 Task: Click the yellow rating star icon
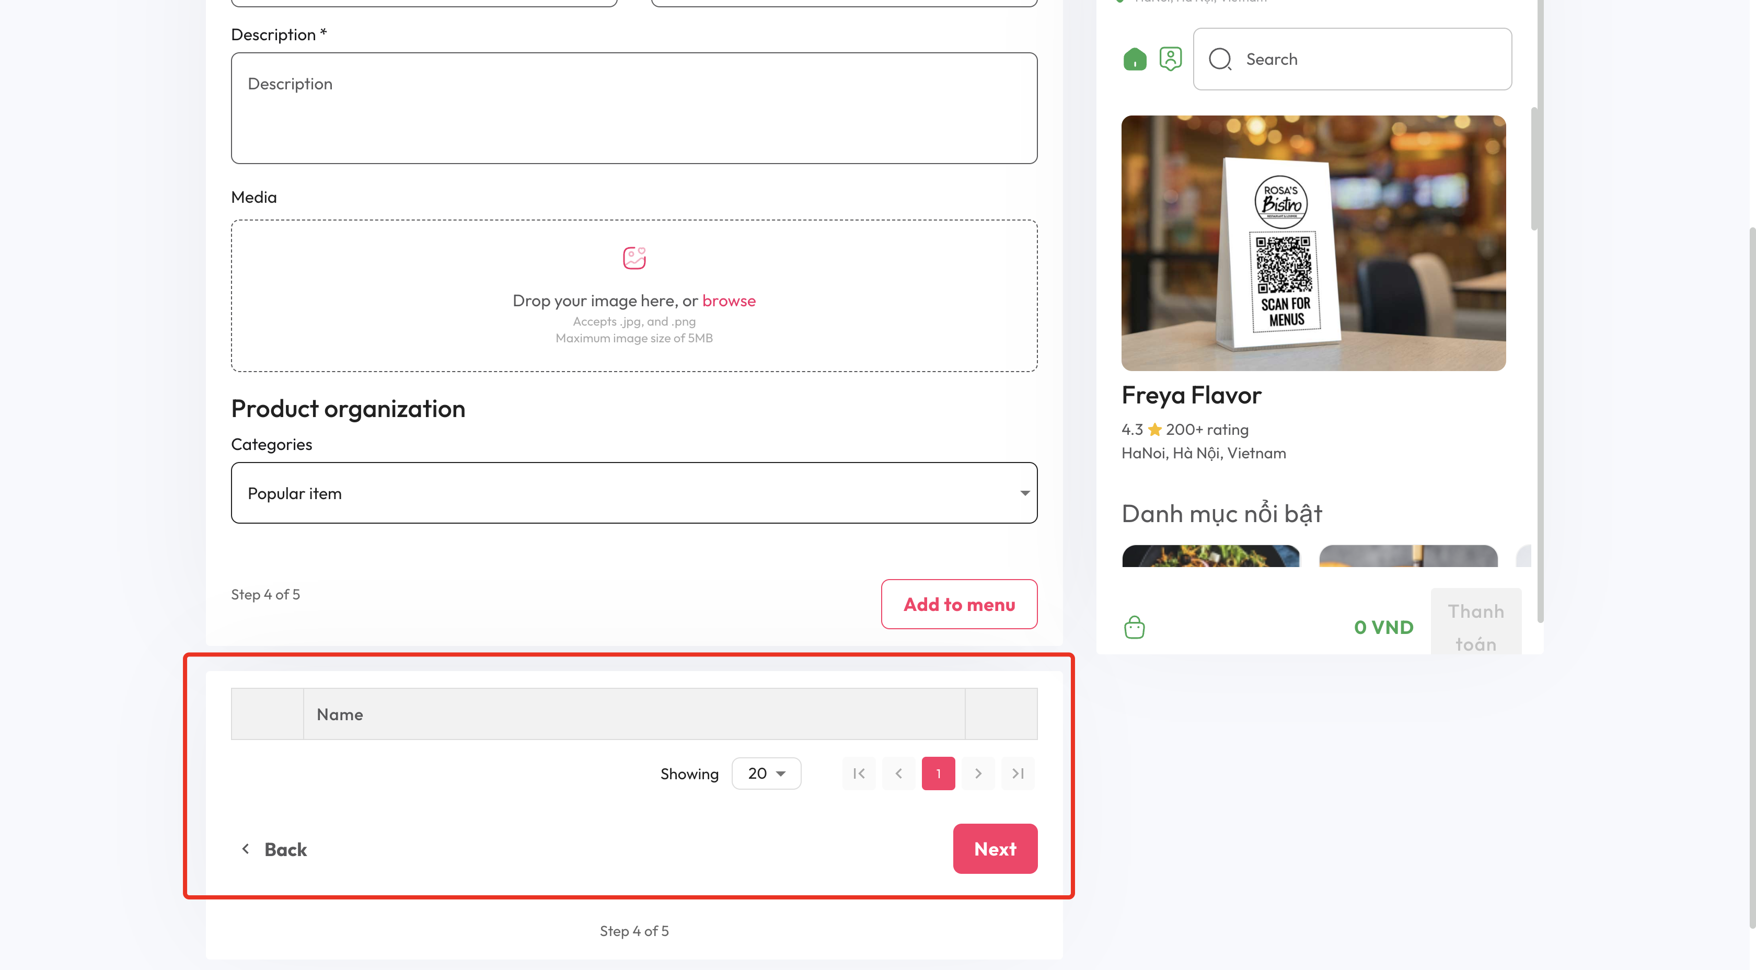(x=1154, y=430)
